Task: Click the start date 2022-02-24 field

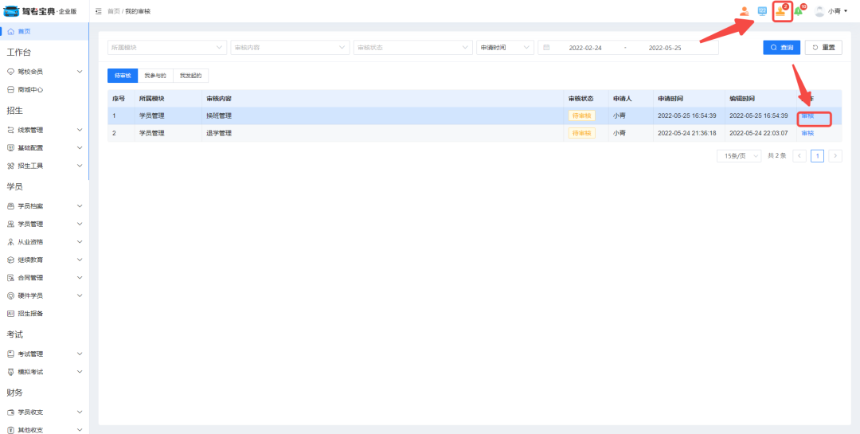Action: (x=585, y=48)
